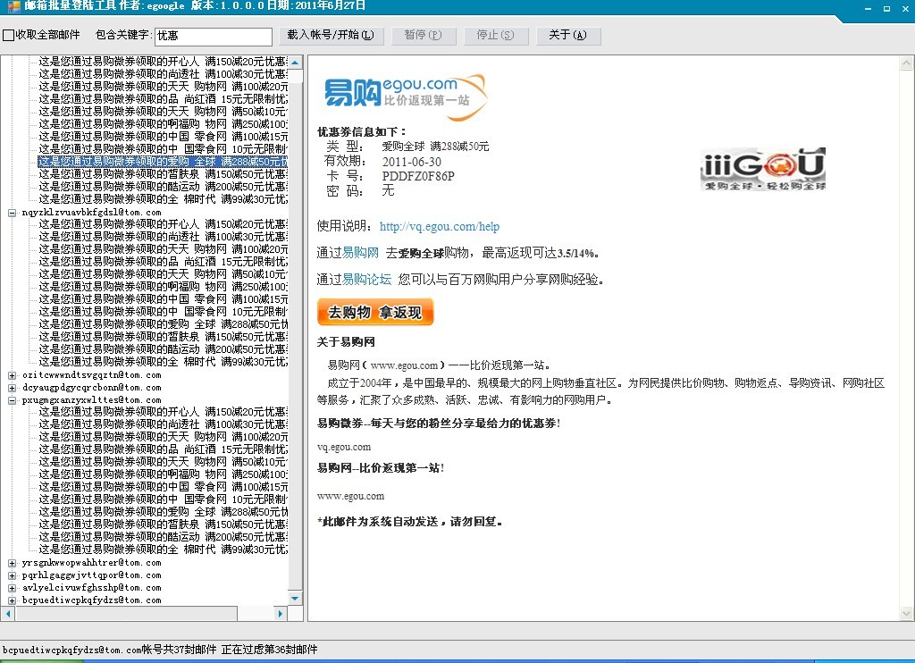This screenshot has width=915, height=663.
Task: Follow the 易购论坛 hyperlink
Action: [366, 280]
